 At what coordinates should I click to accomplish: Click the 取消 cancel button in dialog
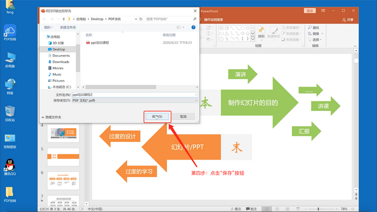(183, 117)
